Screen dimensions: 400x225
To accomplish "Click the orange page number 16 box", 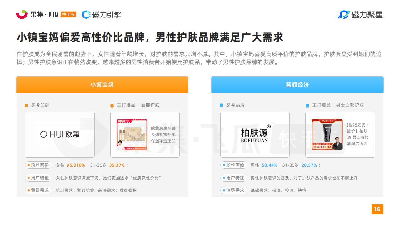I will (377, 209).
